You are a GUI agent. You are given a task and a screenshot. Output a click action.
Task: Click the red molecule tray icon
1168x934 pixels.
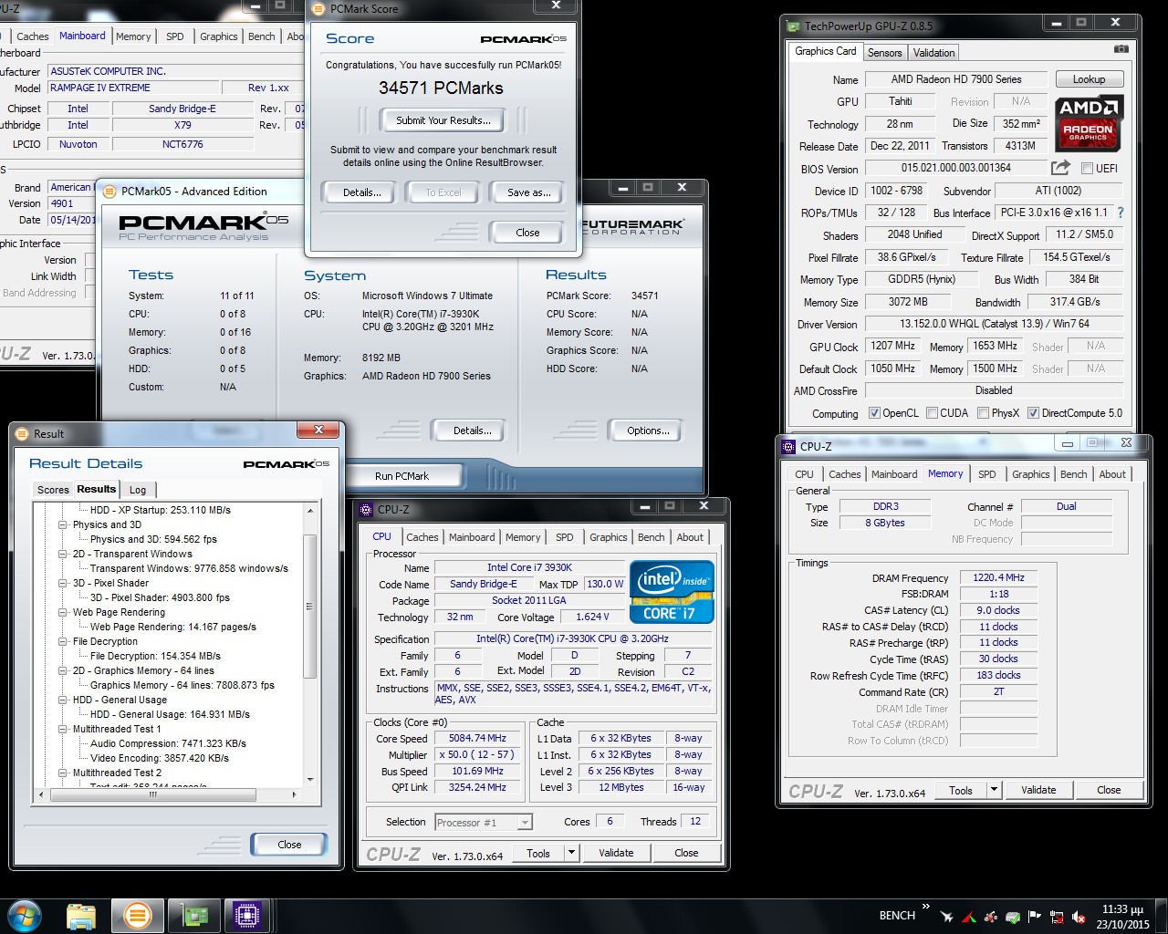click(x=991, y=917)
